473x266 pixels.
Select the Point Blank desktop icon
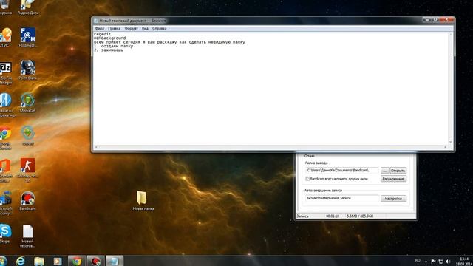click(28, 69)
